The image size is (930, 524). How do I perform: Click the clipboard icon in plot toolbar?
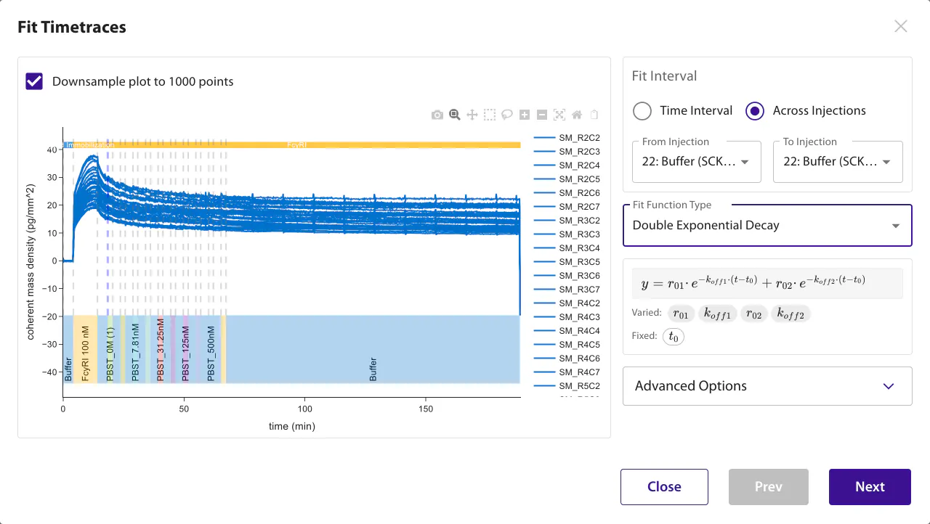pos(594,115)
